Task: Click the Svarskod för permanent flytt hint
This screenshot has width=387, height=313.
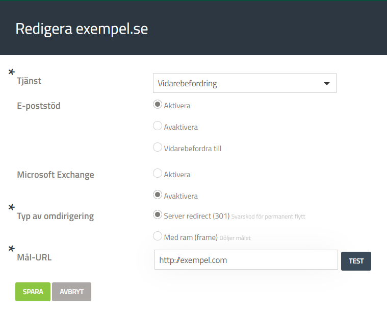Action: 268,216
